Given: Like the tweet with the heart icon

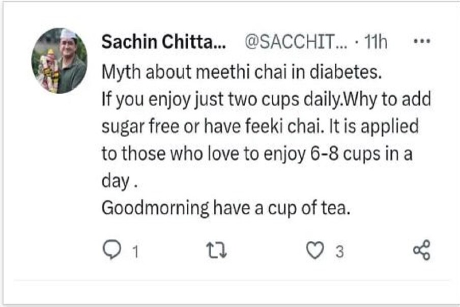Looking at the screenshot, I should pos(315,250).
